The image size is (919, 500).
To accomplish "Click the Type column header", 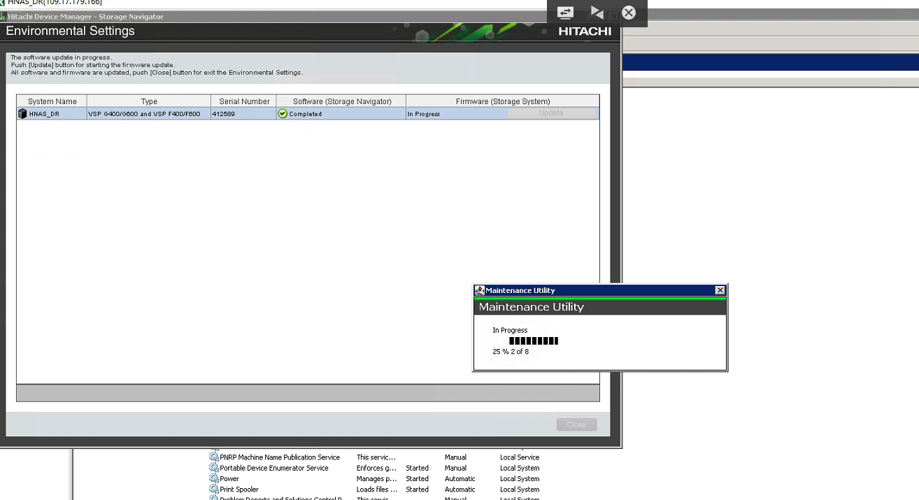I will 149,101.
